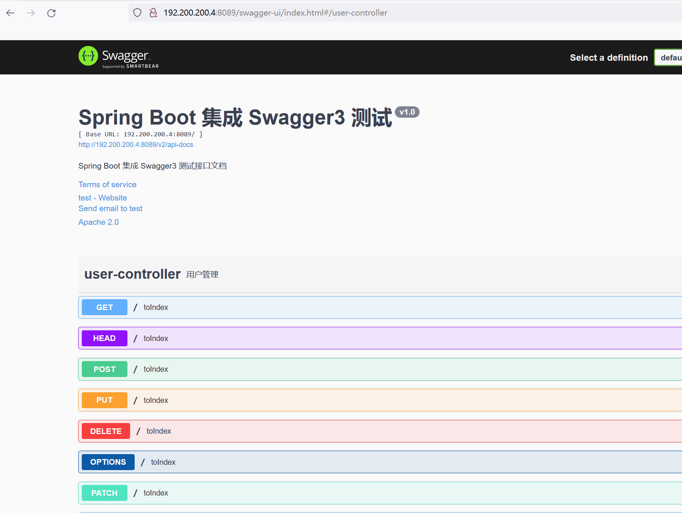Click the insecure connection lock icon
682x513 pixels.
(x=153, y=13)
